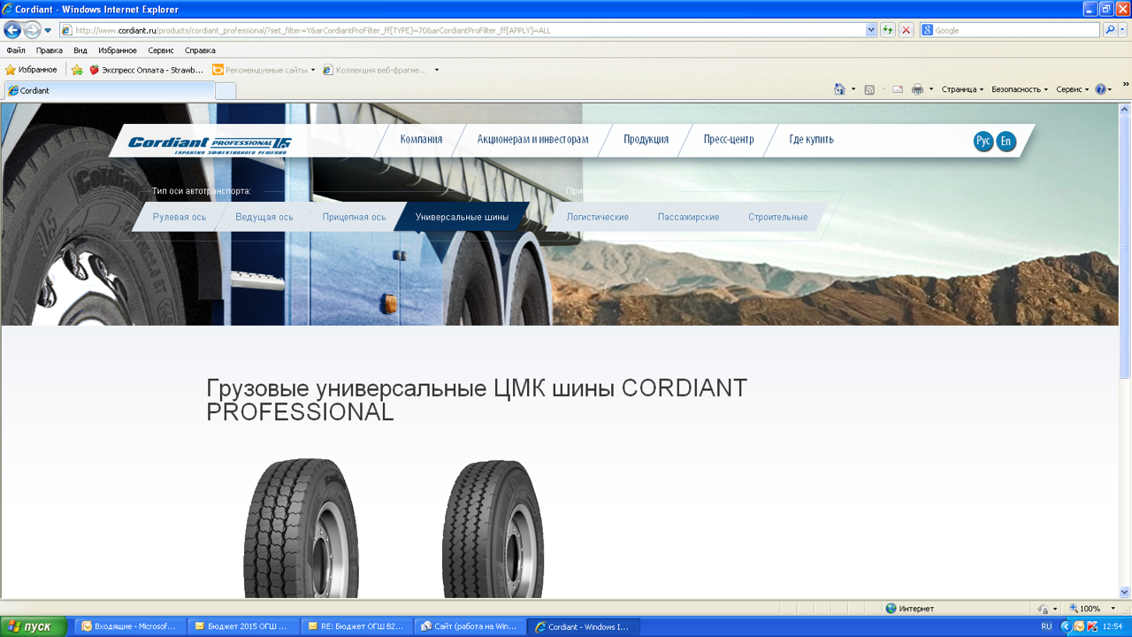
Task: Open the Windows пуск Start button
Action: point(34,626)
